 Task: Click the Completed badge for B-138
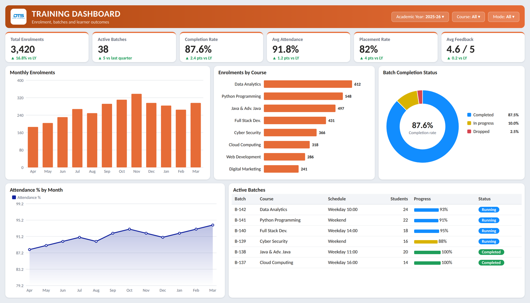coord(491,252)
